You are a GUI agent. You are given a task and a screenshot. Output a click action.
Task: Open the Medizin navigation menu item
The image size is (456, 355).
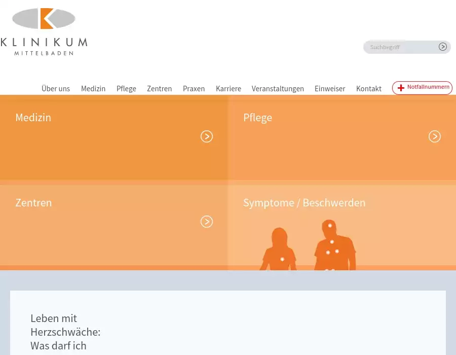click(93, 89)
